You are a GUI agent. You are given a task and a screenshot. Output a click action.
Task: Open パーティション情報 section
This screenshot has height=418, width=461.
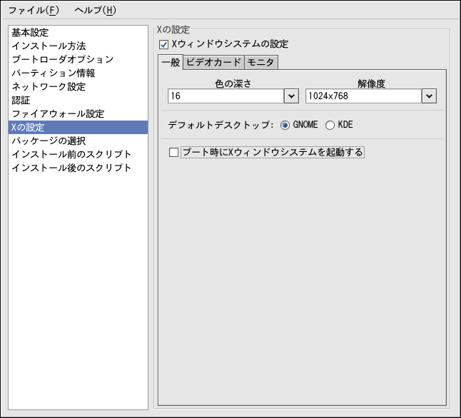(x=54, y=73)
